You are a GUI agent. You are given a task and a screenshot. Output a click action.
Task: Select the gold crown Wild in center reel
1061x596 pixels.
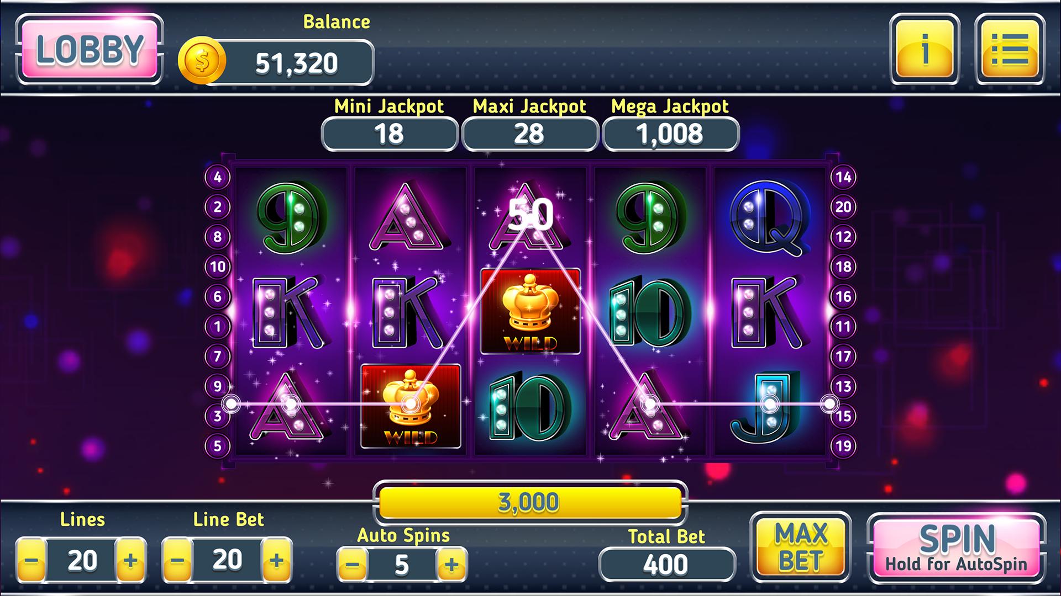click(x=530, y=312)
